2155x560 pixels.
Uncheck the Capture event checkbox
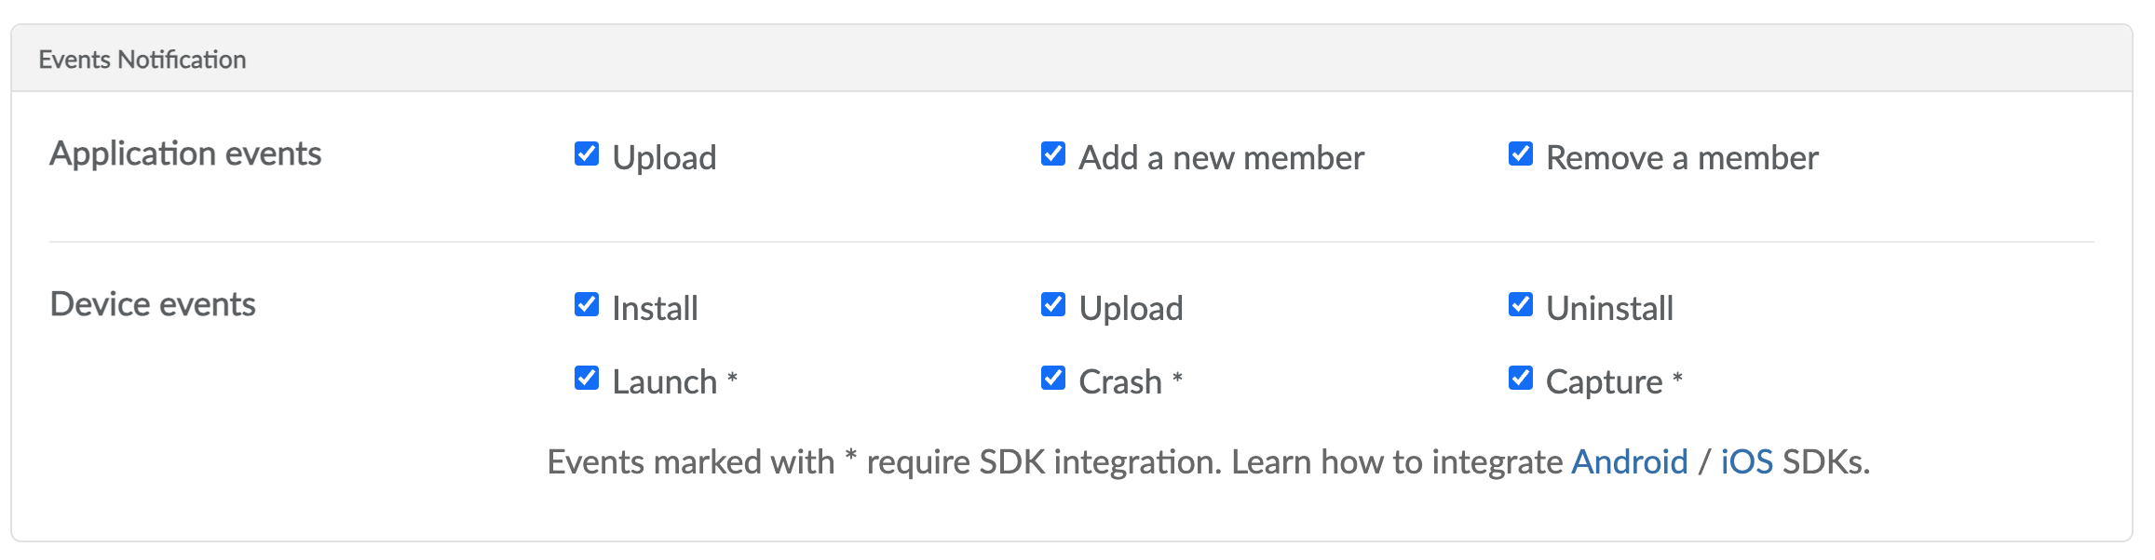click(1521, 378)
